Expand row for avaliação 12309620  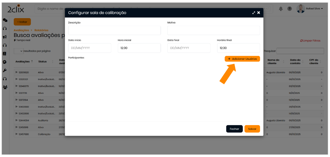pos(17,72)
